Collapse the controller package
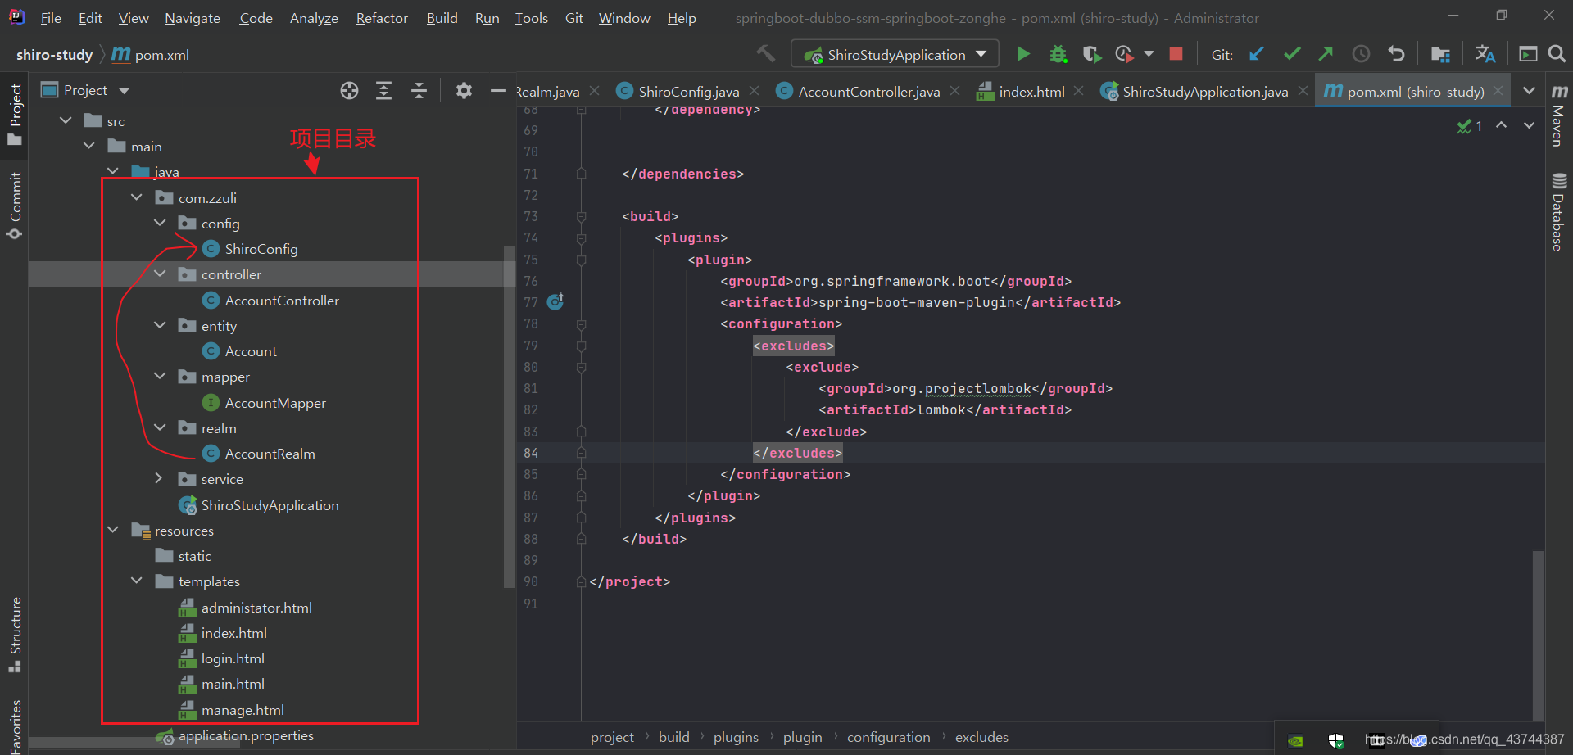 (160, 274)
